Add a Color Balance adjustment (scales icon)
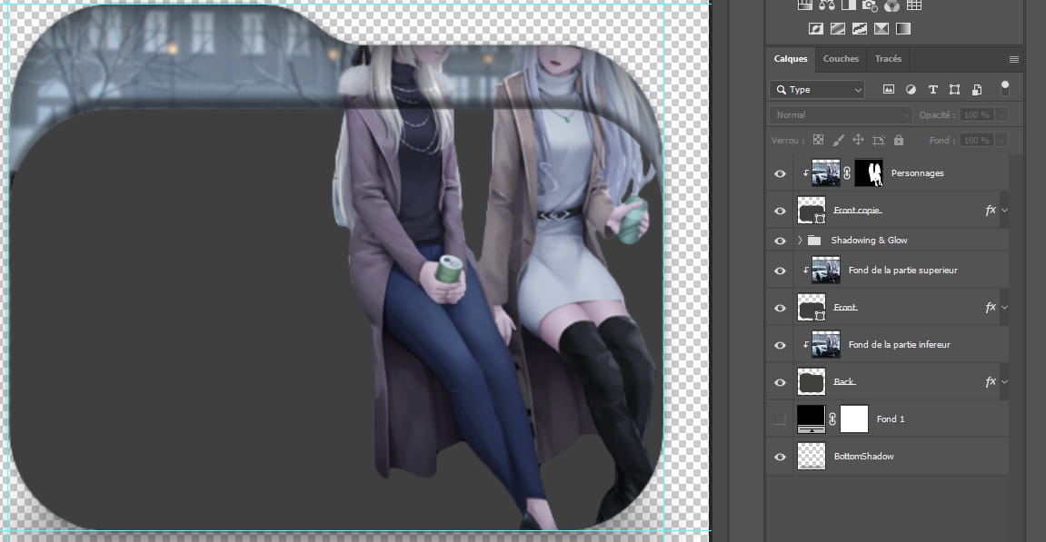This screenshot has width=1046, height=542. pos(826,5)
